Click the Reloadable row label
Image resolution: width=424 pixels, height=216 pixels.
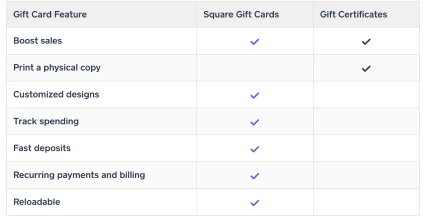point(37,202)
